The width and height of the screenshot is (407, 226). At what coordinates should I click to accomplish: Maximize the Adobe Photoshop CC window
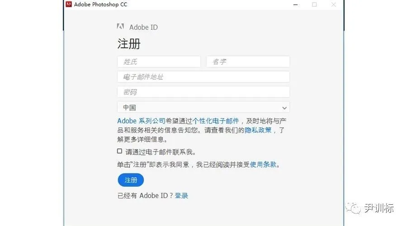[x=314, y=5]
